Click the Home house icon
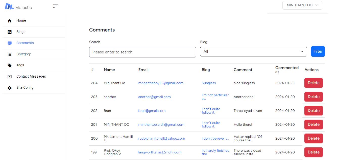Screen dimensions: 338x160 pyautogui.click(x=10, y=21)
